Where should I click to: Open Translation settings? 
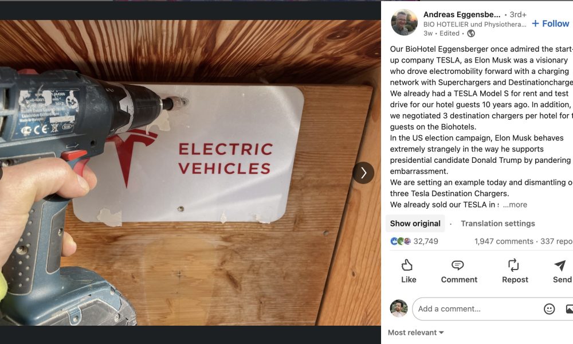point(498,224)
